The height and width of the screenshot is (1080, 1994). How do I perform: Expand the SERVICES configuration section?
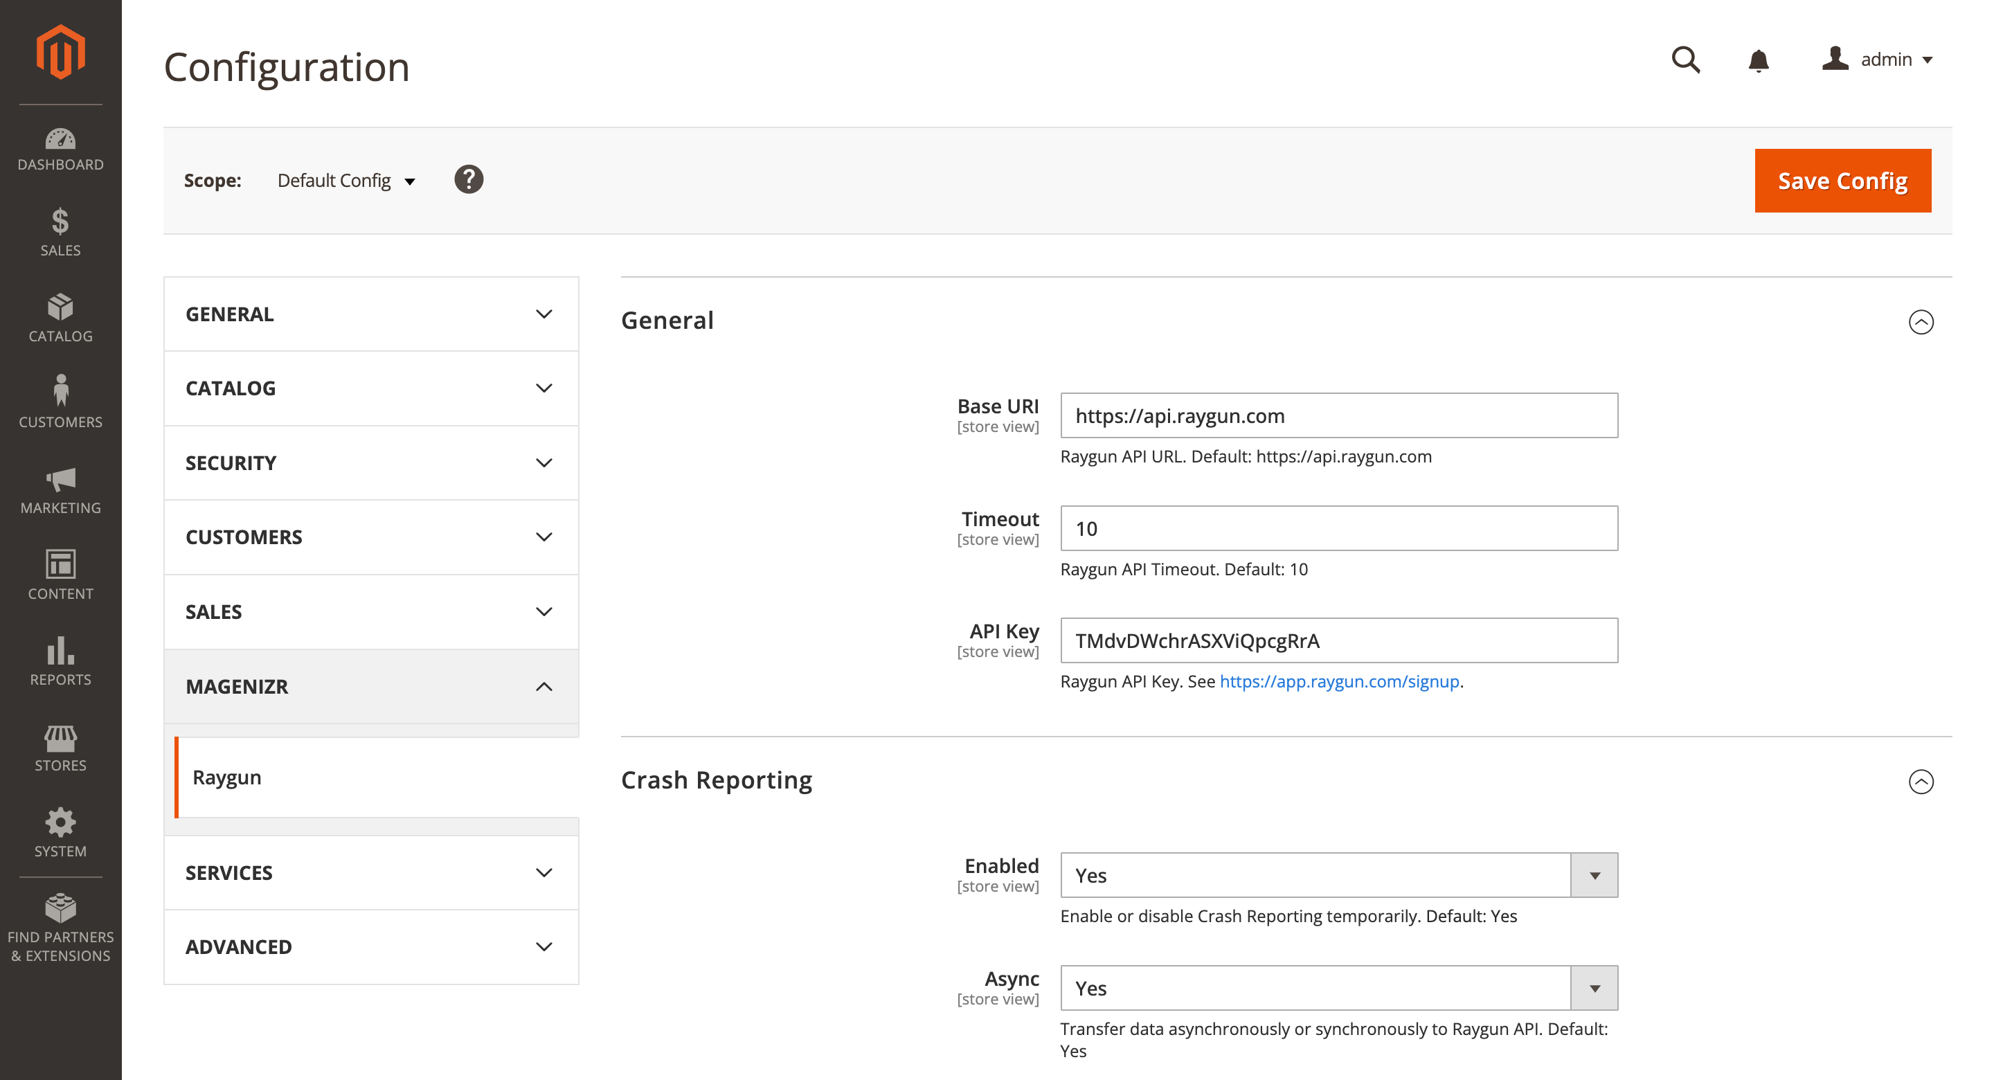[371, 872]
